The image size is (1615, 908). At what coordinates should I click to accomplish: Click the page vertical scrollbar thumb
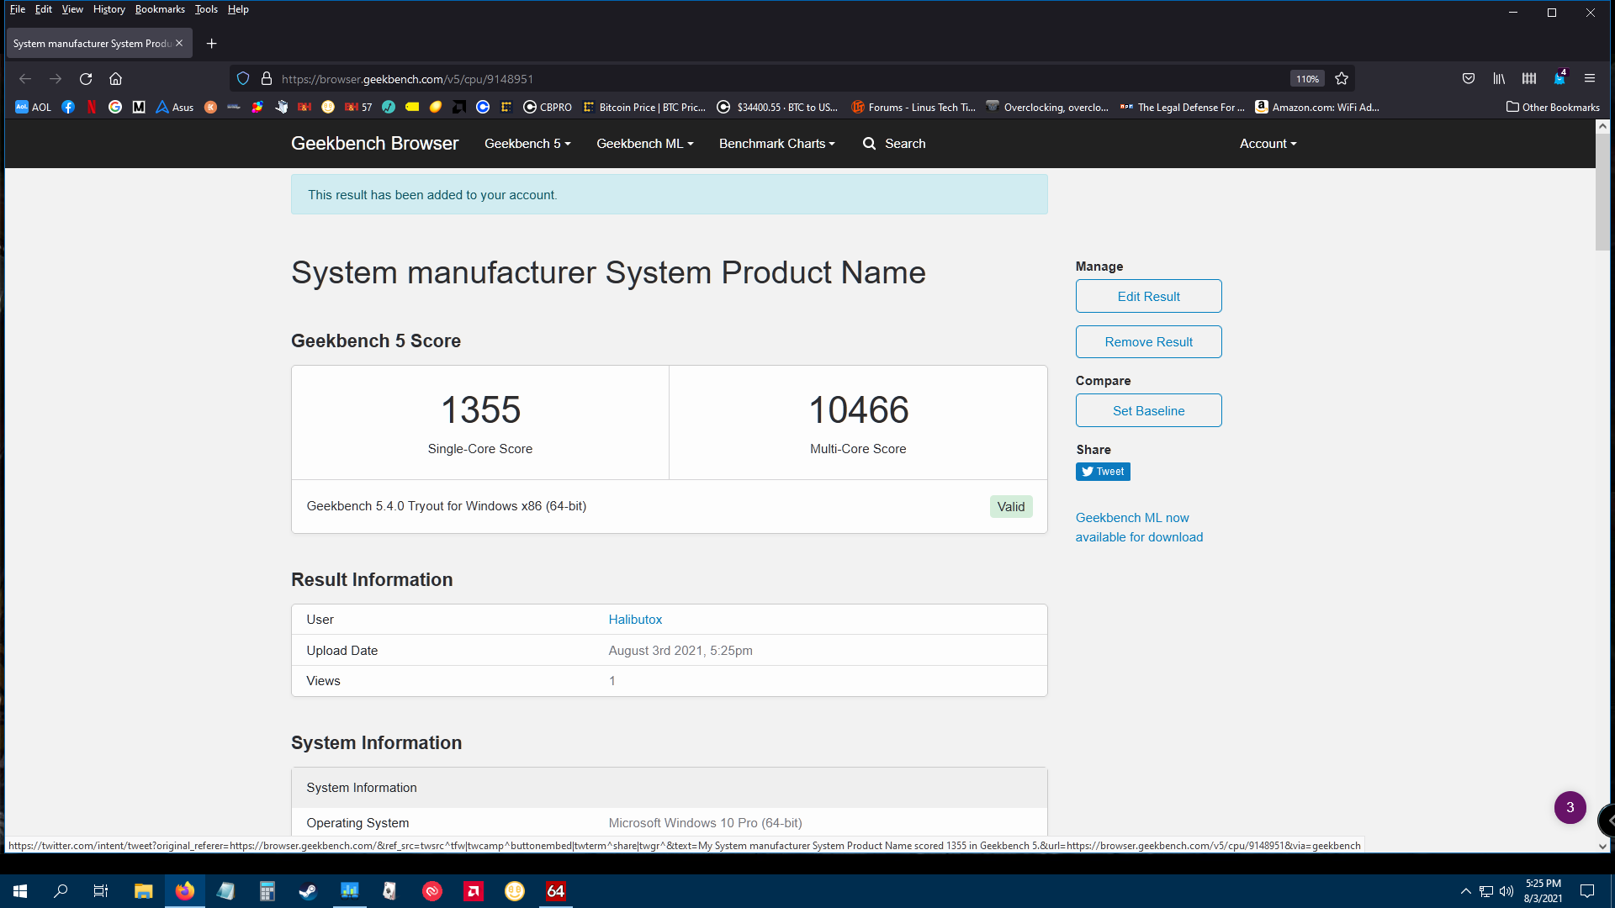pyautogui.click(x=1602, y=193)
